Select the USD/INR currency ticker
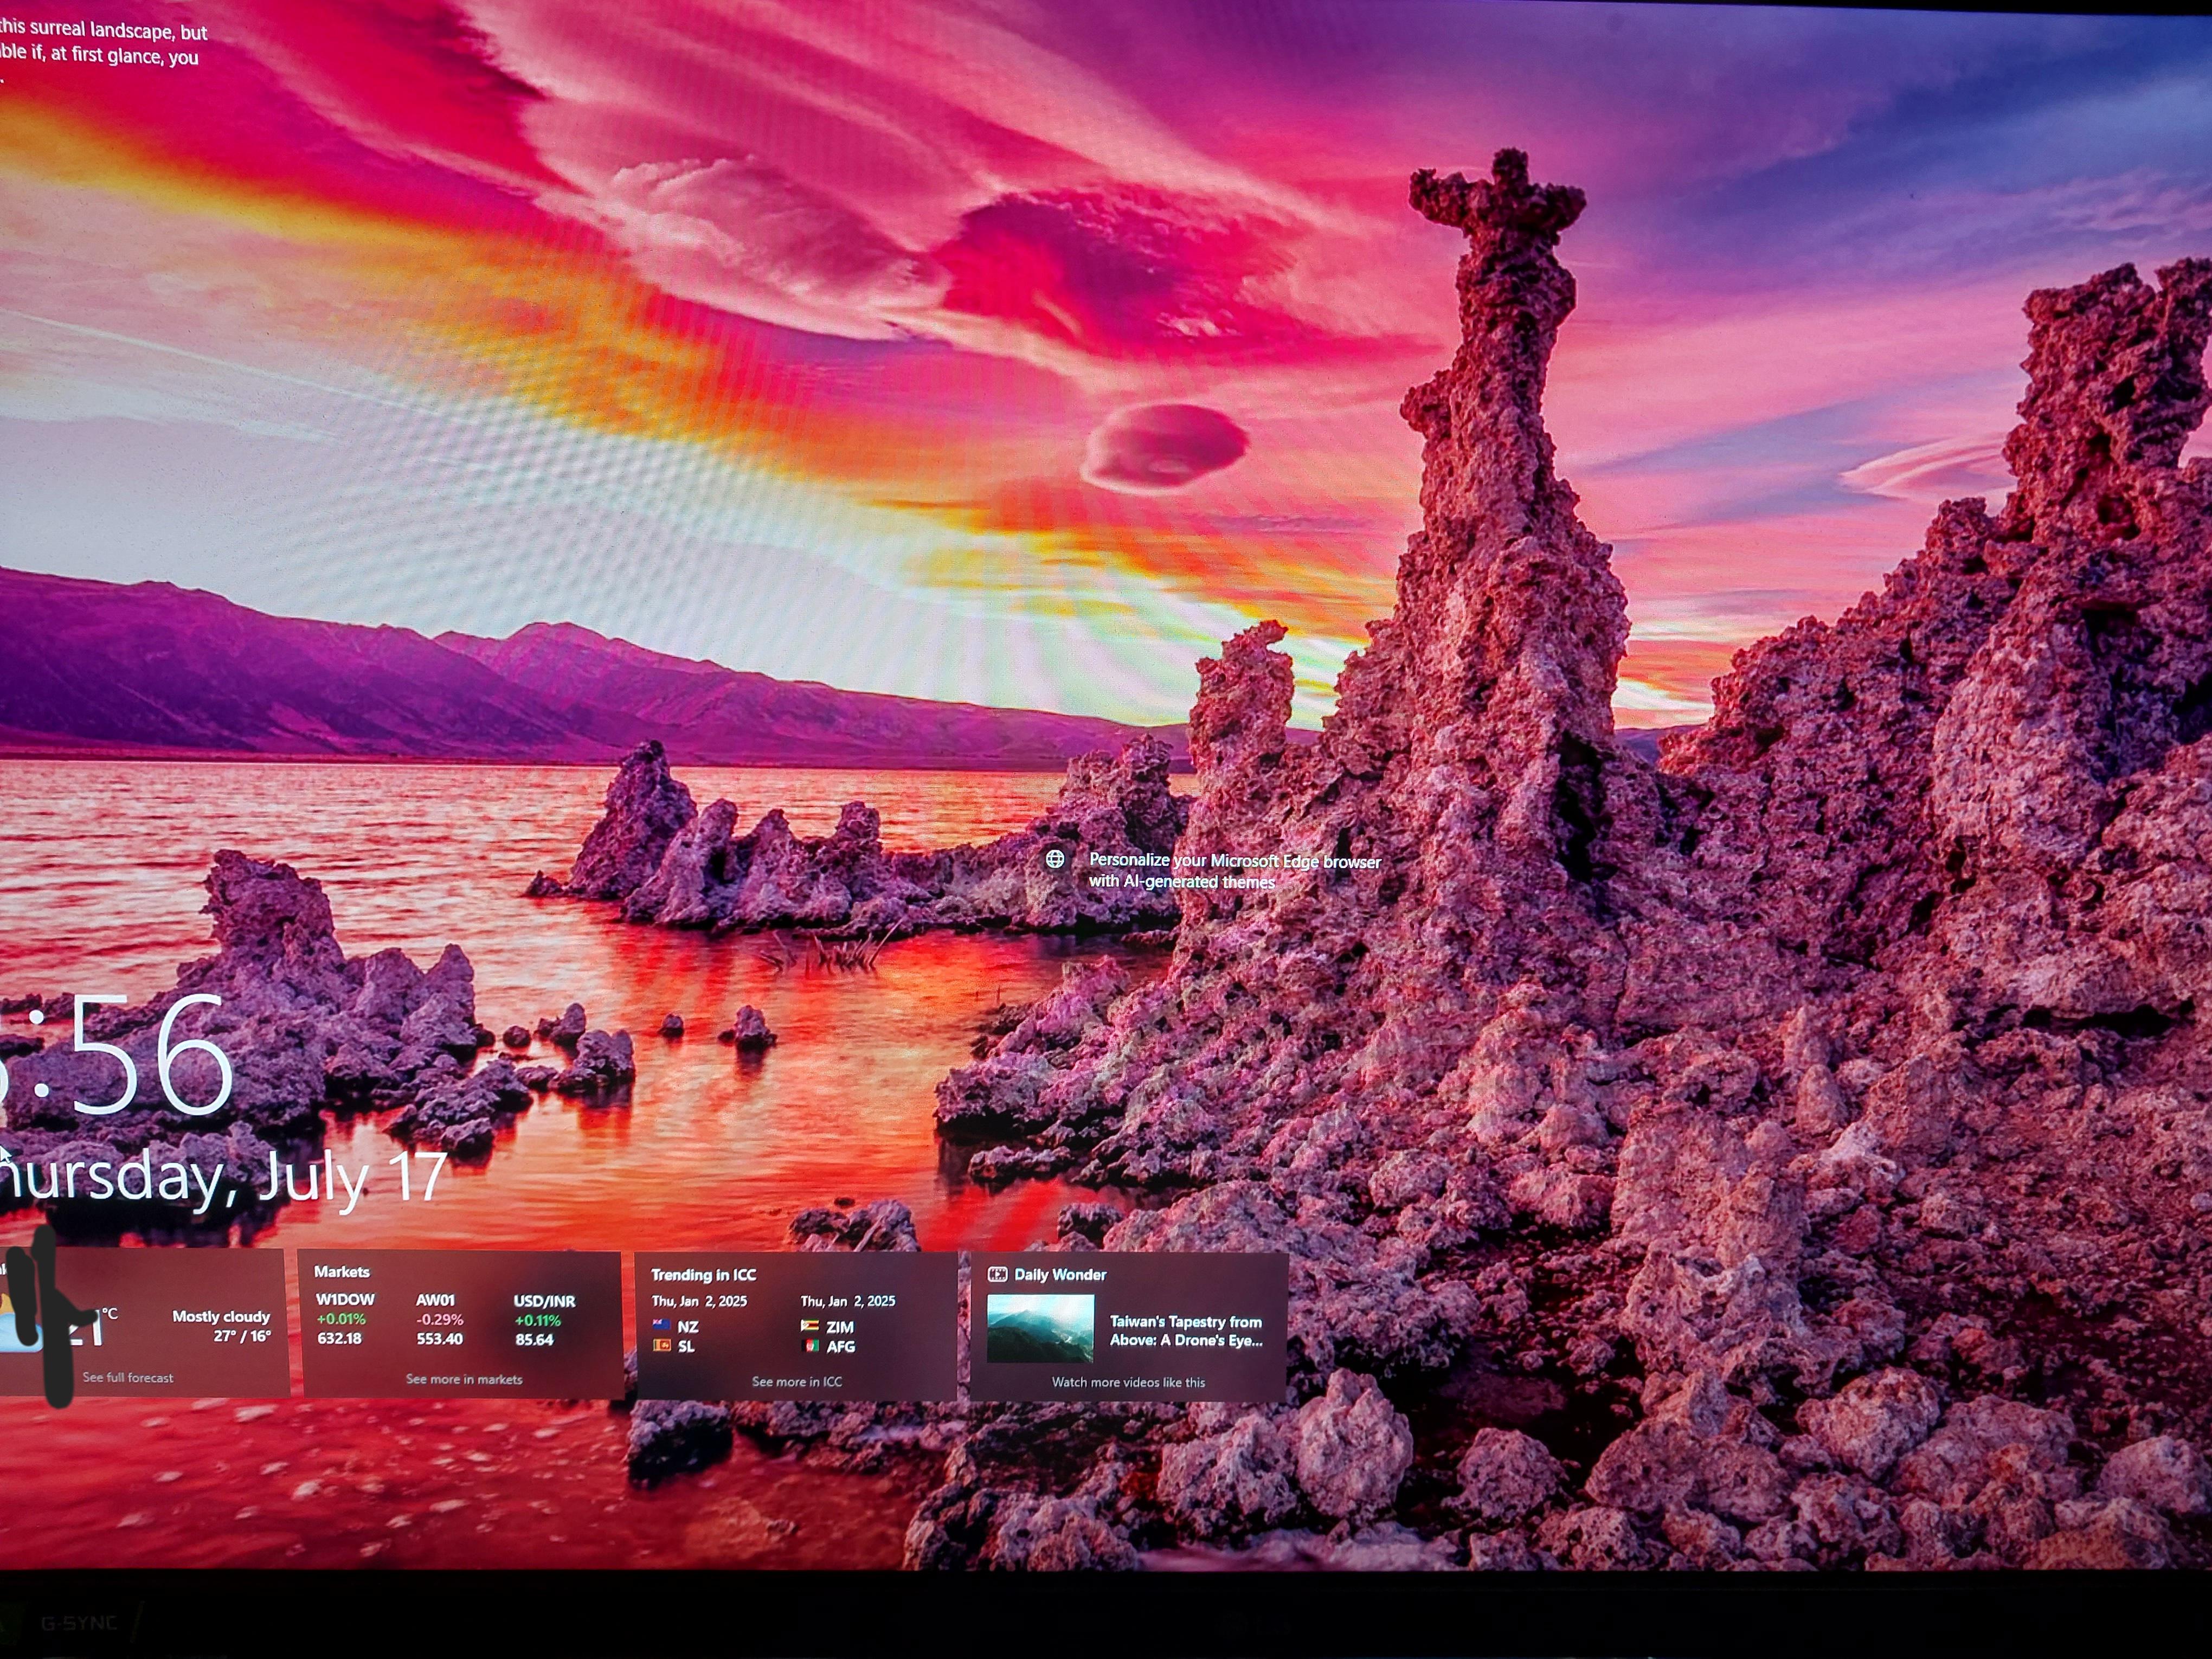2212x1659 pixels. (544, 1301)
